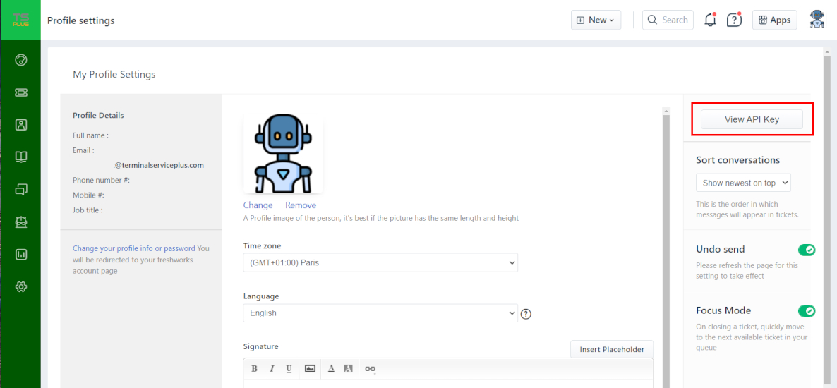Open the Language dropdown
837x388 pixels.
click(x=380, y=313)
